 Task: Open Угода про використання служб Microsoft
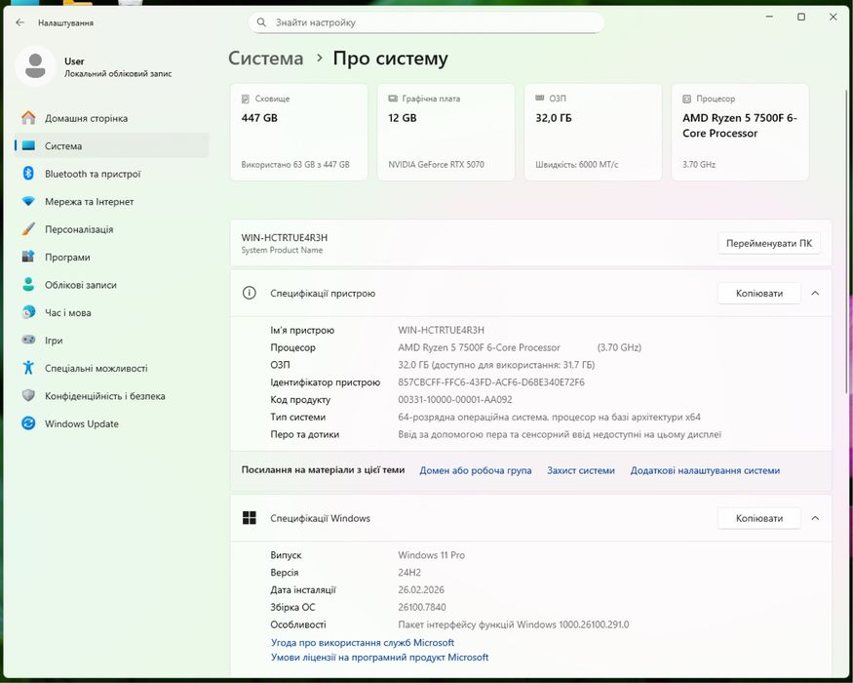pyautogui.click(x=363, y=643)
